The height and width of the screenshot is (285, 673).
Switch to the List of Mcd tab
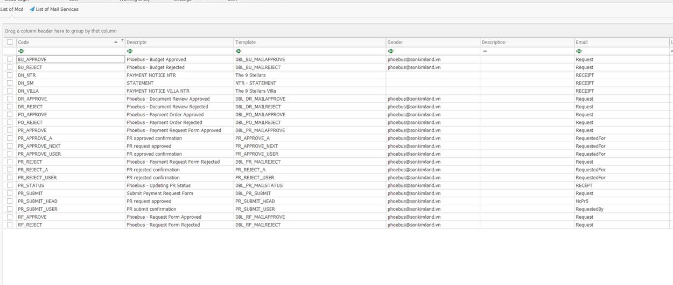[x=12, y=9]
